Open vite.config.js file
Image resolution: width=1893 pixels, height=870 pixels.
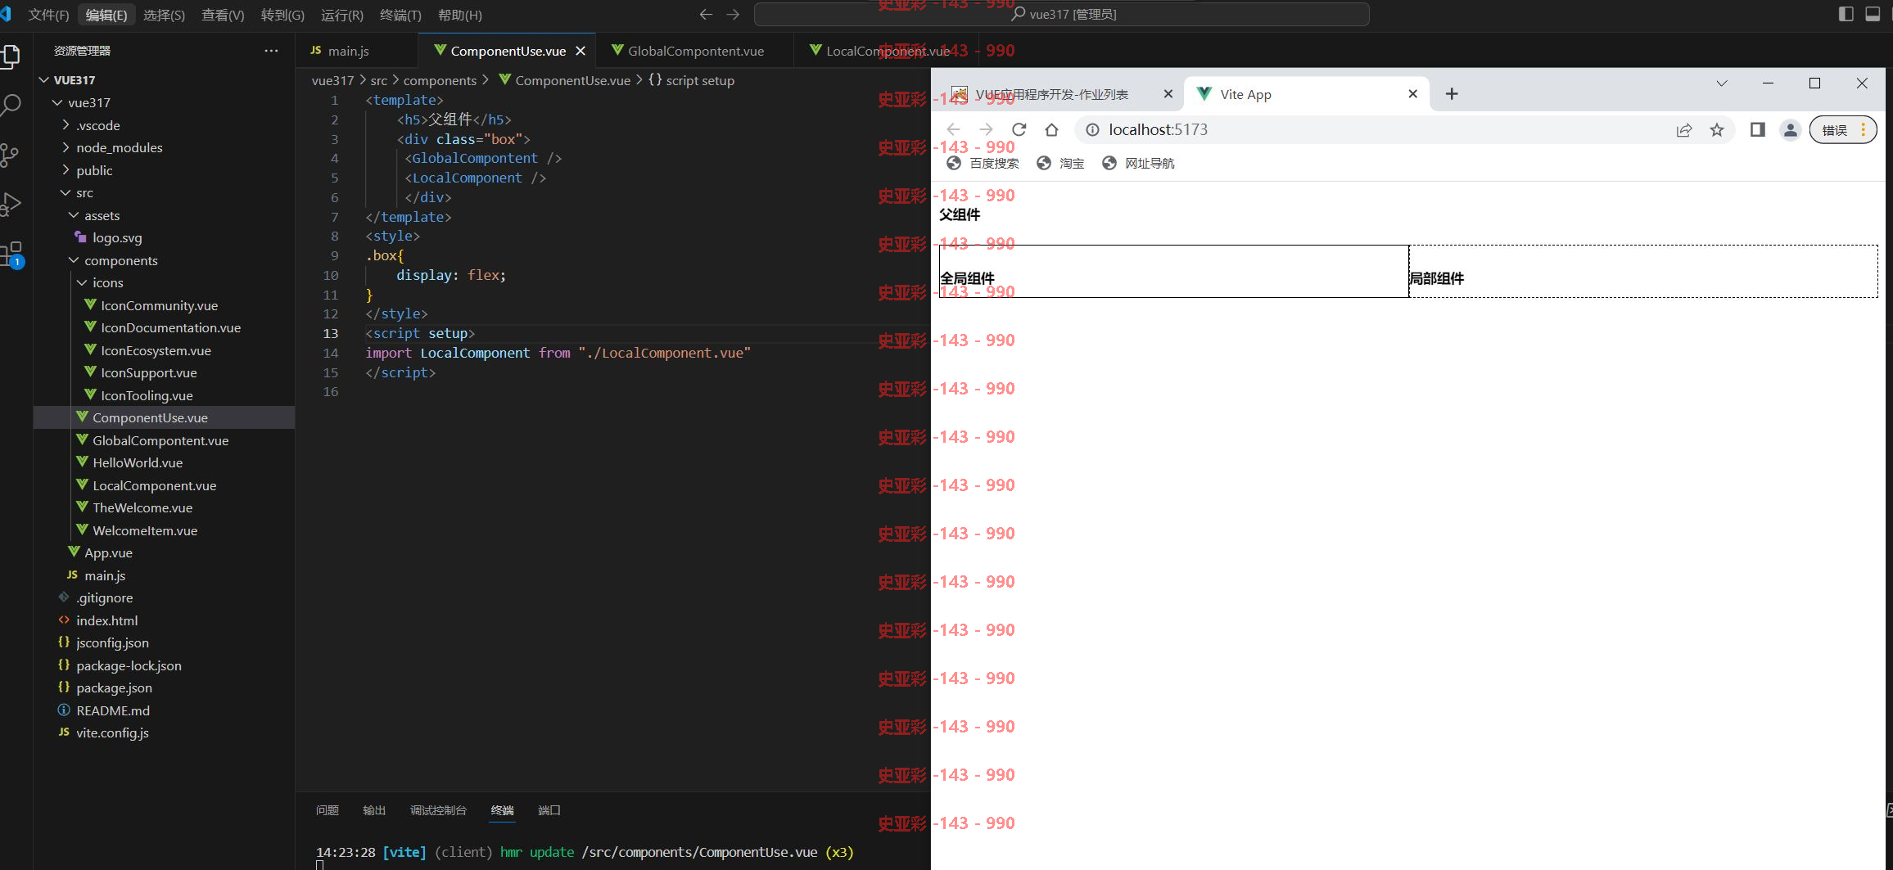[x=164, y=733]
